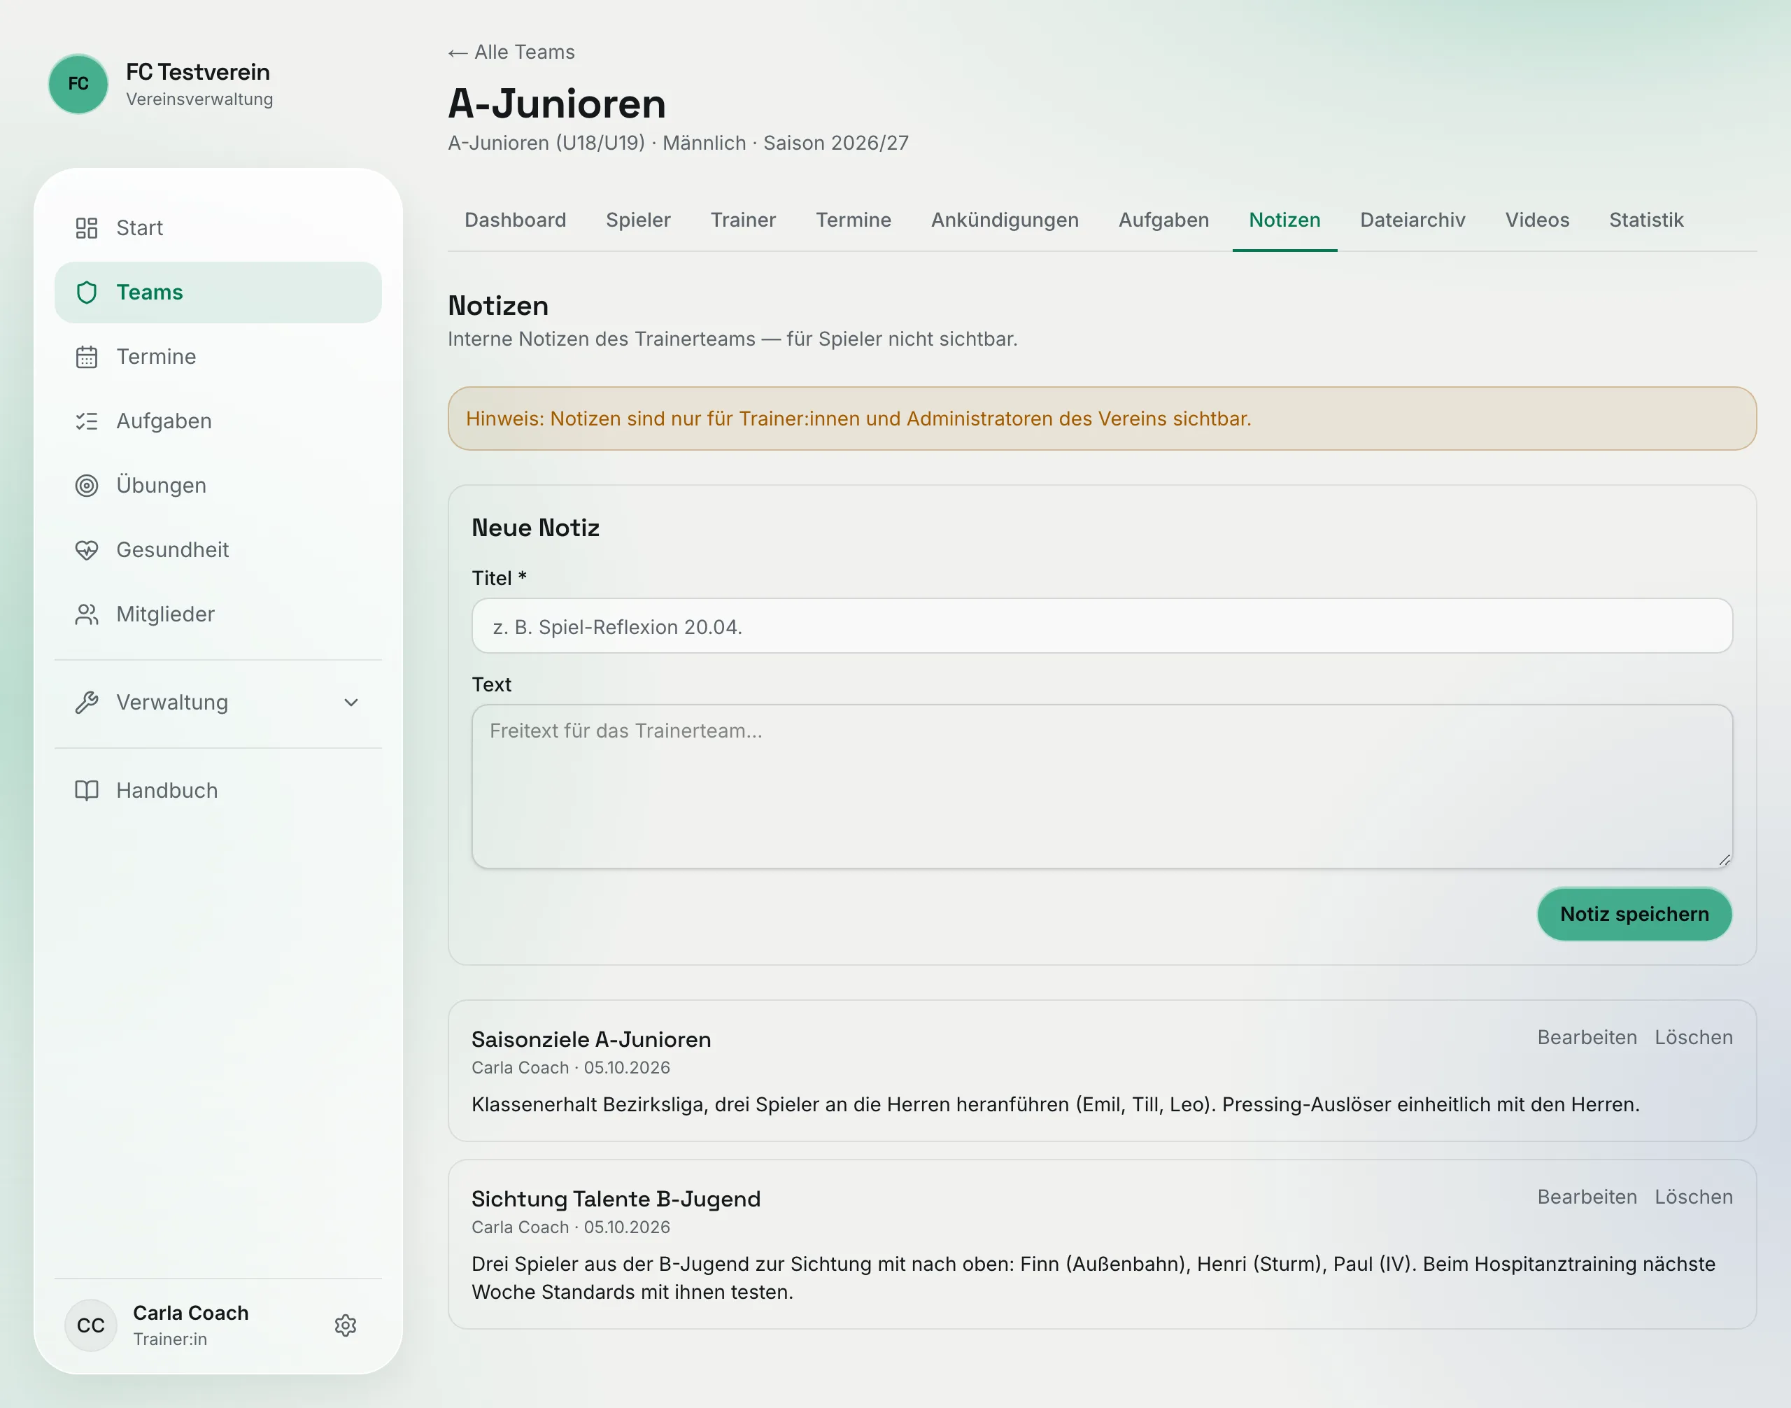
Task: Expand the Verwaltung chevron
Action: [x=351, y=703]
